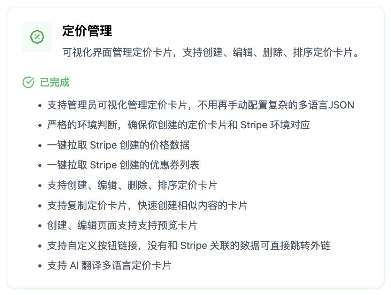This screenshot has width=391, height=295.
Task: Click 跳转外链 text in the link bullet
Action: tap(310, 245)
